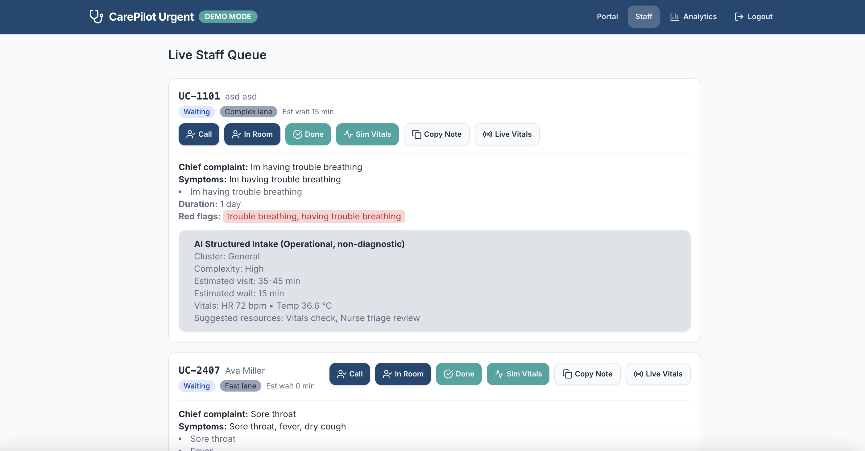
Task: Go to the Portal page
Action: [607, 16]
